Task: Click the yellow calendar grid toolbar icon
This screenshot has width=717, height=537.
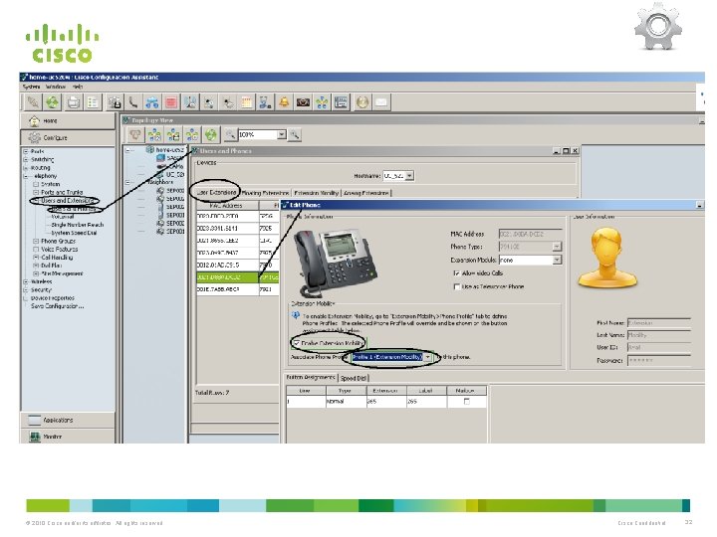Action: pyautogui.click(x=247, y=102)
